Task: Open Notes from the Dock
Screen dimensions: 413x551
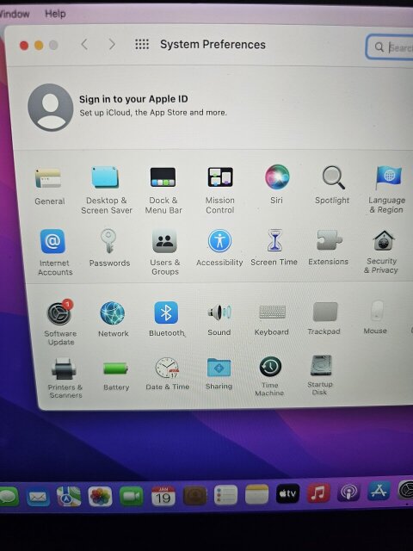Action: pos(256,494)
